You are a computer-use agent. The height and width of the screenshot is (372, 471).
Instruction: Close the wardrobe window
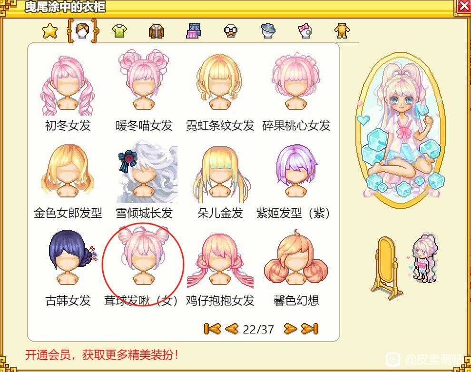(463, 6)
